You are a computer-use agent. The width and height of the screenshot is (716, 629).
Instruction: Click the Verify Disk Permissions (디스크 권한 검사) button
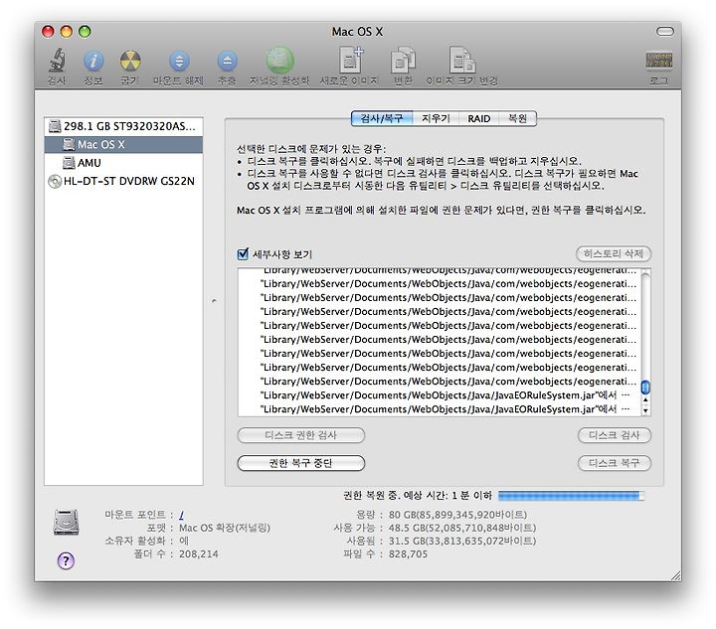click(301, 435)
